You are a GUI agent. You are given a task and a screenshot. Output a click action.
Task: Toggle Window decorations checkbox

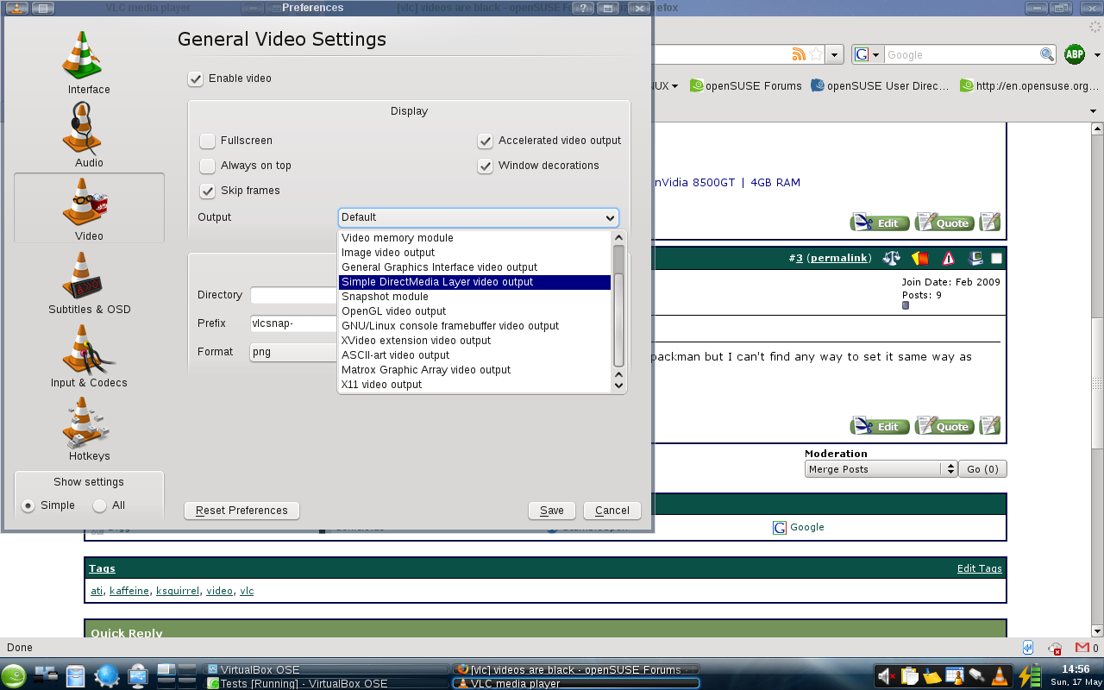(x=485, y=166)
